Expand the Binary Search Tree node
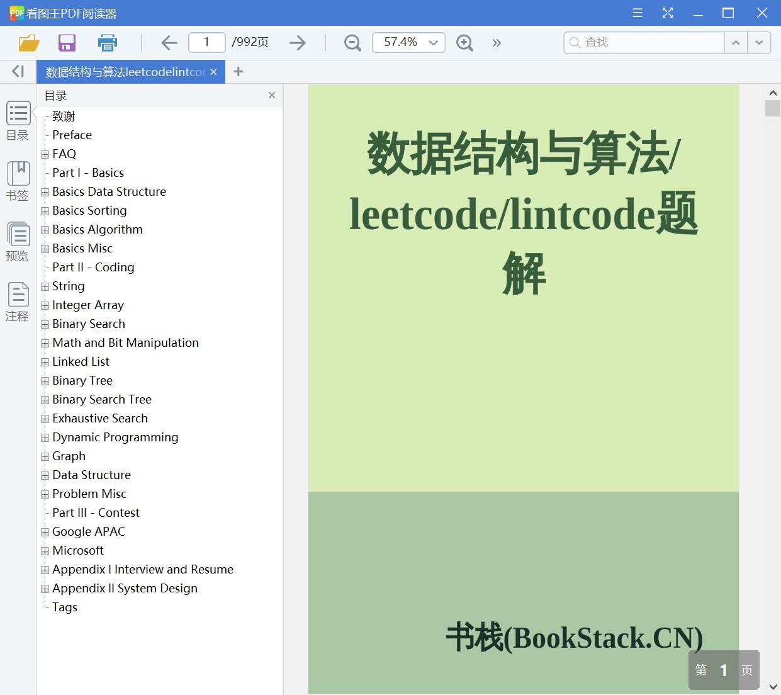The image size is (781, 695). [45, 400]
